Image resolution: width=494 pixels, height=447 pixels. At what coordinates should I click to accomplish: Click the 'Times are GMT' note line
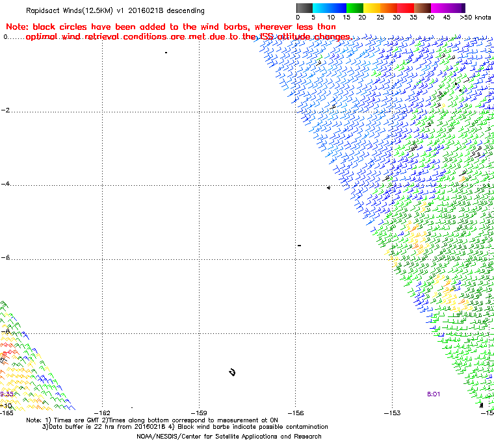152,420
